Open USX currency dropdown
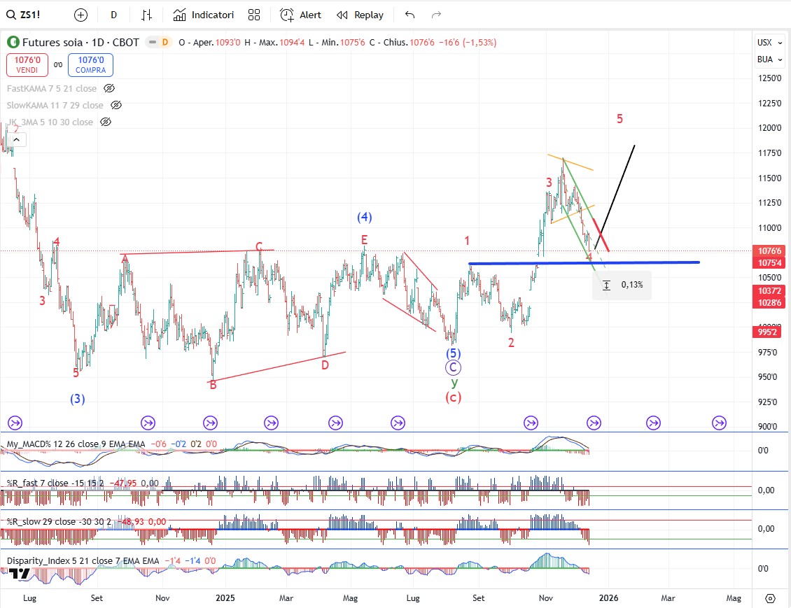The width and height of the screenshot is (791, 608). point(770,43)
